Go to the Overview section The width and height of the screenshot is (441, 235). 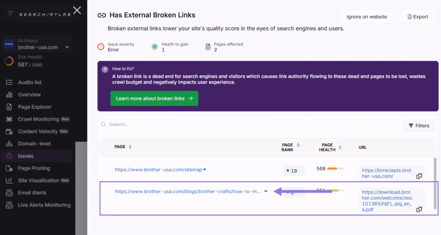click(x=29, y=95)
